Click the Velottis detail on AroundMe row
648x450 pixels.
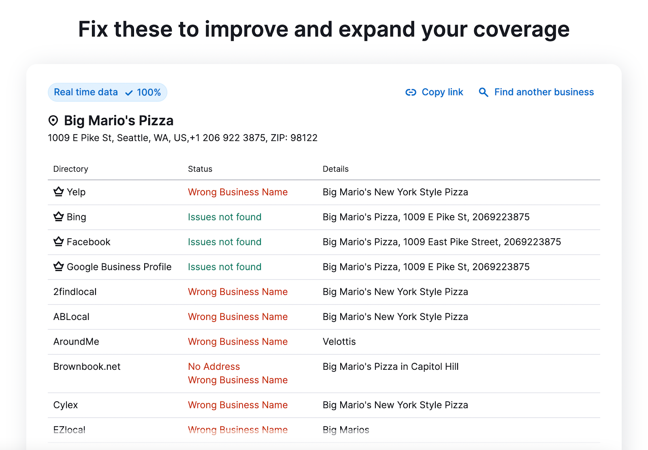point(339,341)
